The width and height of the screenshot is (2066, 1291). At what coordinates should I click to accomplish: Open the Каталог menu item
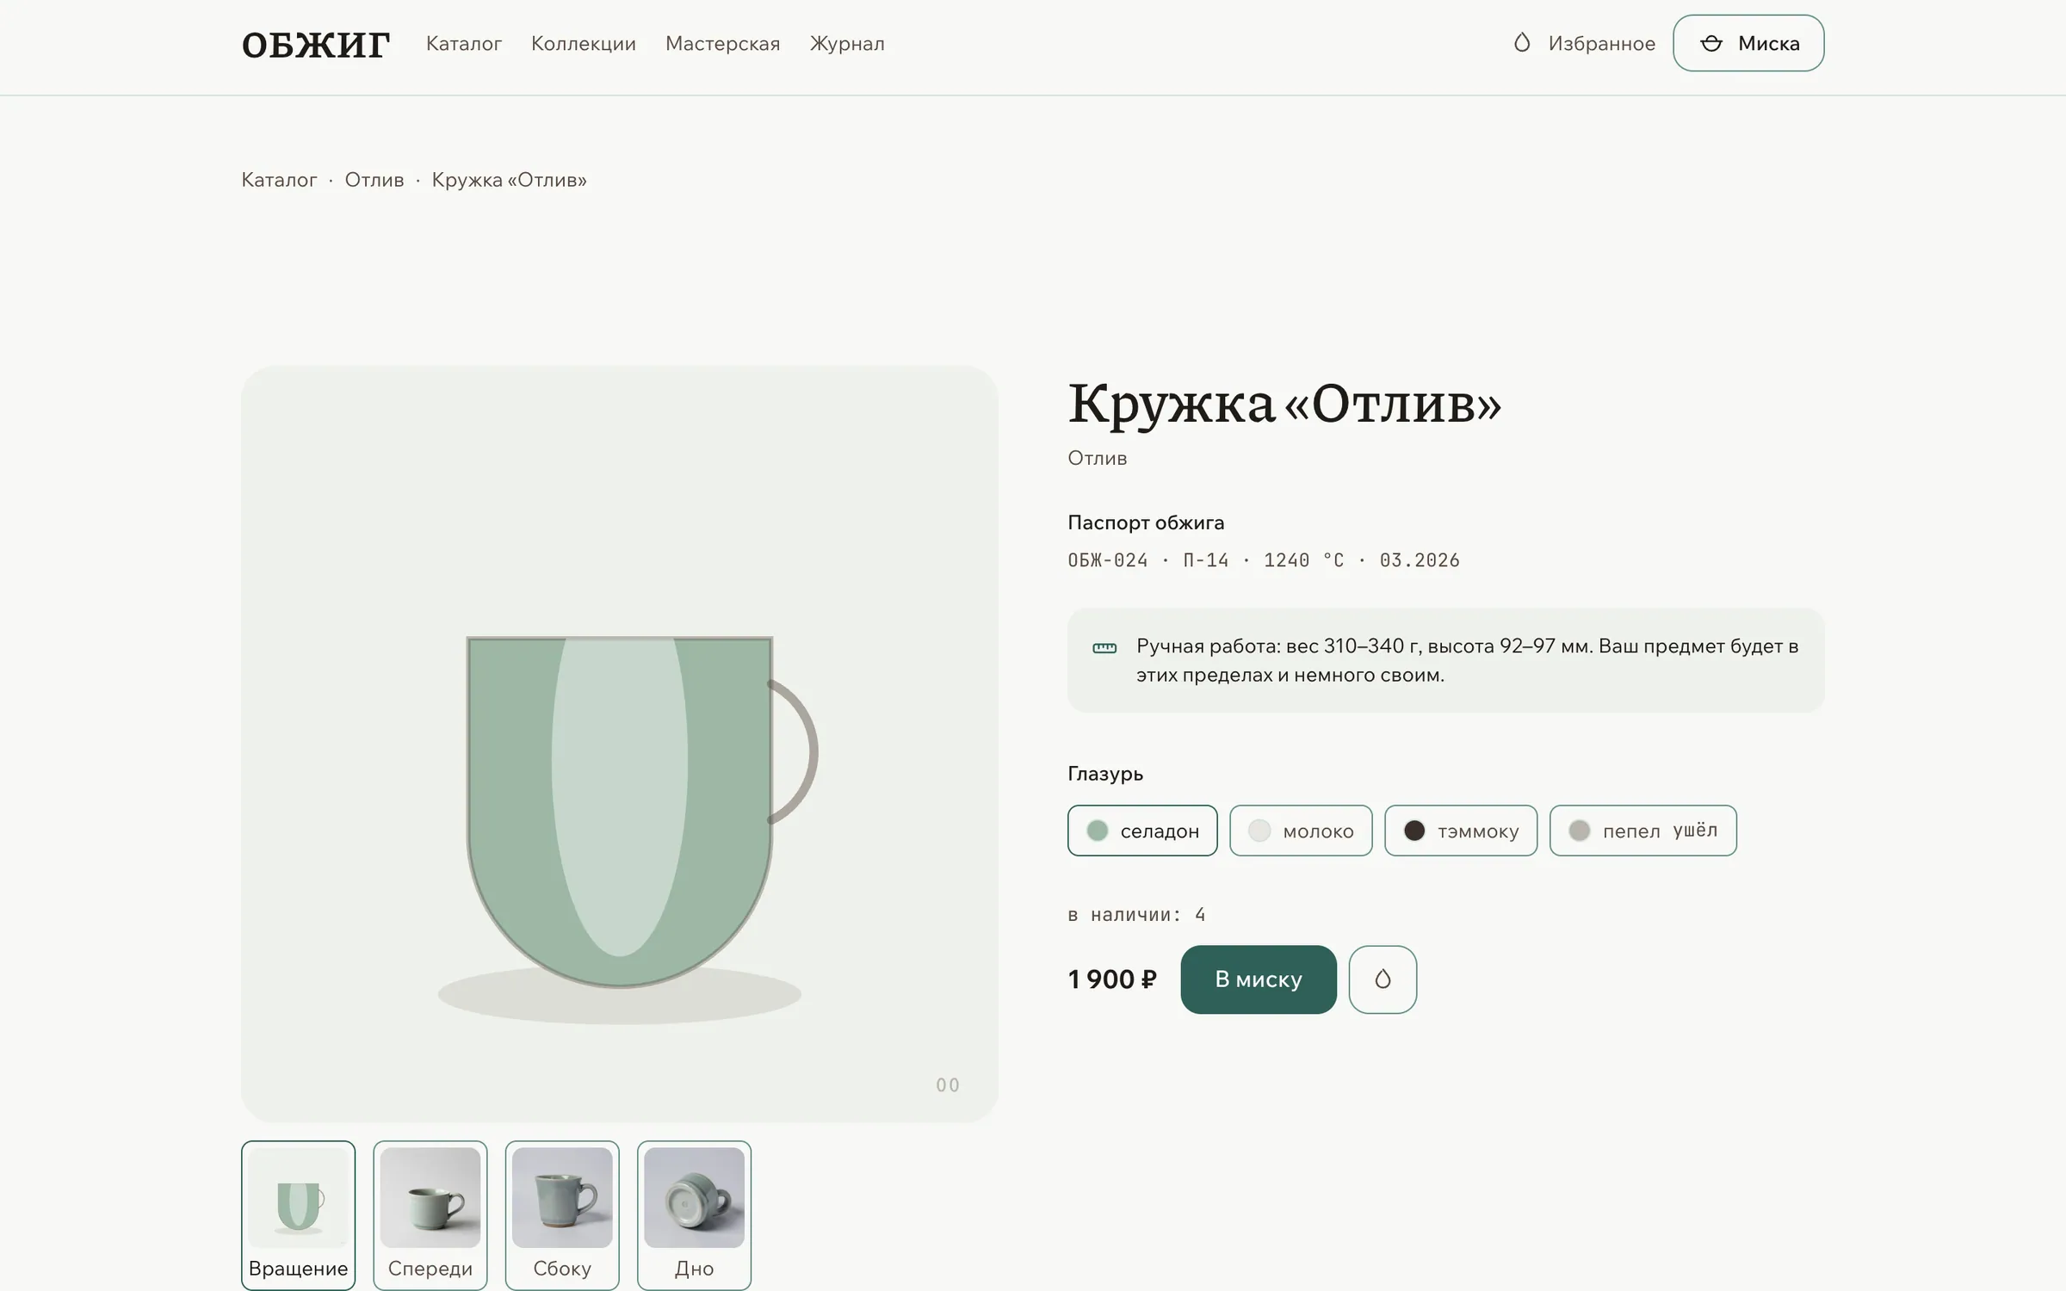[464, 43]
